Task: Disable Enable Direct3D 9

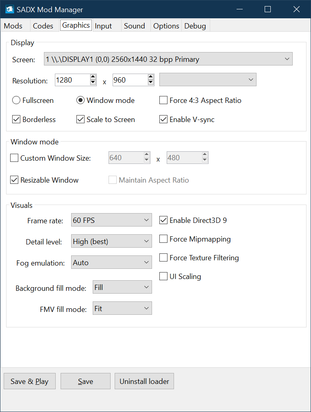Action: (x=164, y=220)
